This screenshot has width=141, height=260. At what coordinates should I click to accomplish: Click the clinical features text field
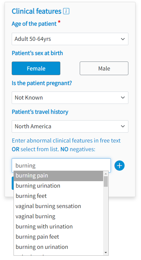(x=61, y=165)
